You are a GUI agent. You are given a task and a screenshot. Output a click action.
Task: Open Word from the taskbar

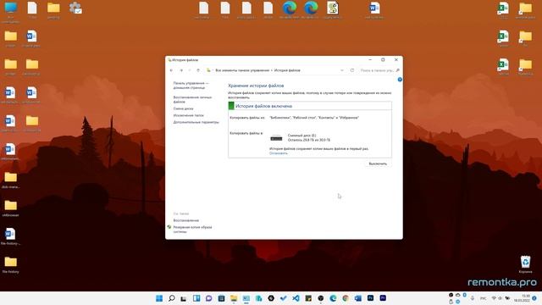pos(357,298)
